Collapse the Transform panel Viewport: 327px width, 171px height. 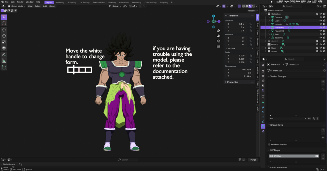[226, 16]
